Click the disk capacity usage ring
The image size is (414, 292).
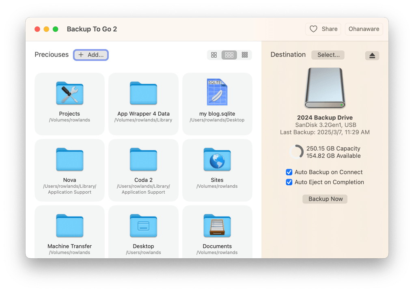[x=296, y=152]
